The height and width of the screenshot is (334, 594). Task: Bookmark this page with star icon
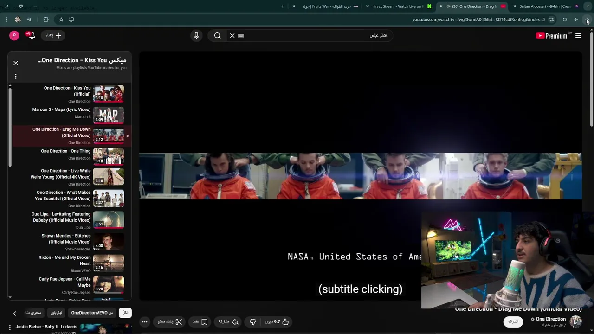click(x=61, y=19)
